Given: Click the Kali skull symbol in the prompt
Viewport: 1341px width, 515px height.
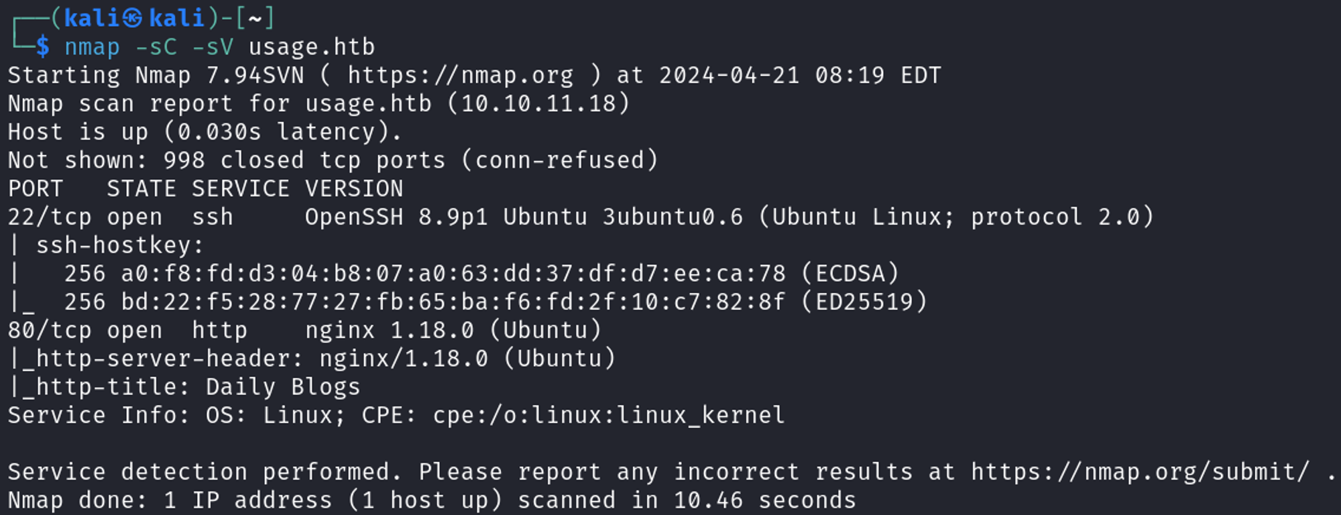Looking at the screenshot, I should coord(132,18).
